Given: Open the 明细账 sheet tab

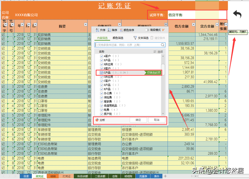Looking at the screenshot, I should 128,176.
